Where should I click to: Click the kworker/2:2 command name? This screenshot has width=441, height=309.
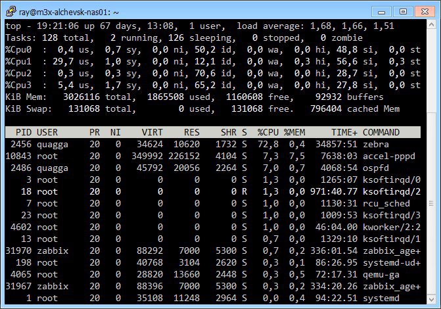392,227
